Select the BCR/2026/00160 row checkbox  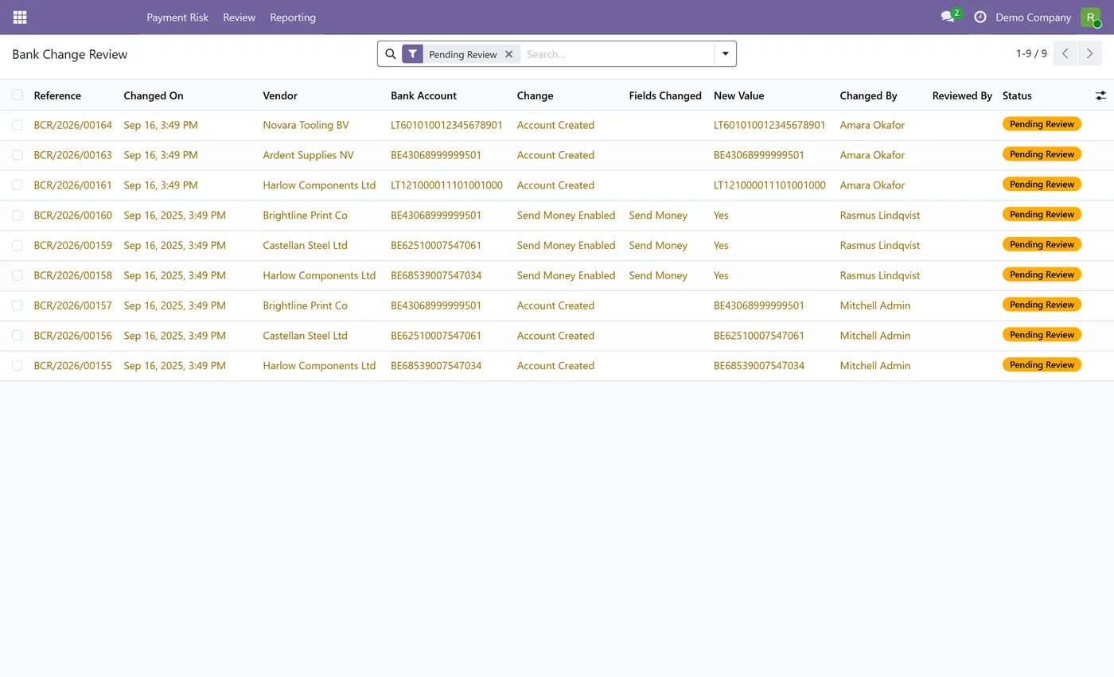click(x=18, y=216)
